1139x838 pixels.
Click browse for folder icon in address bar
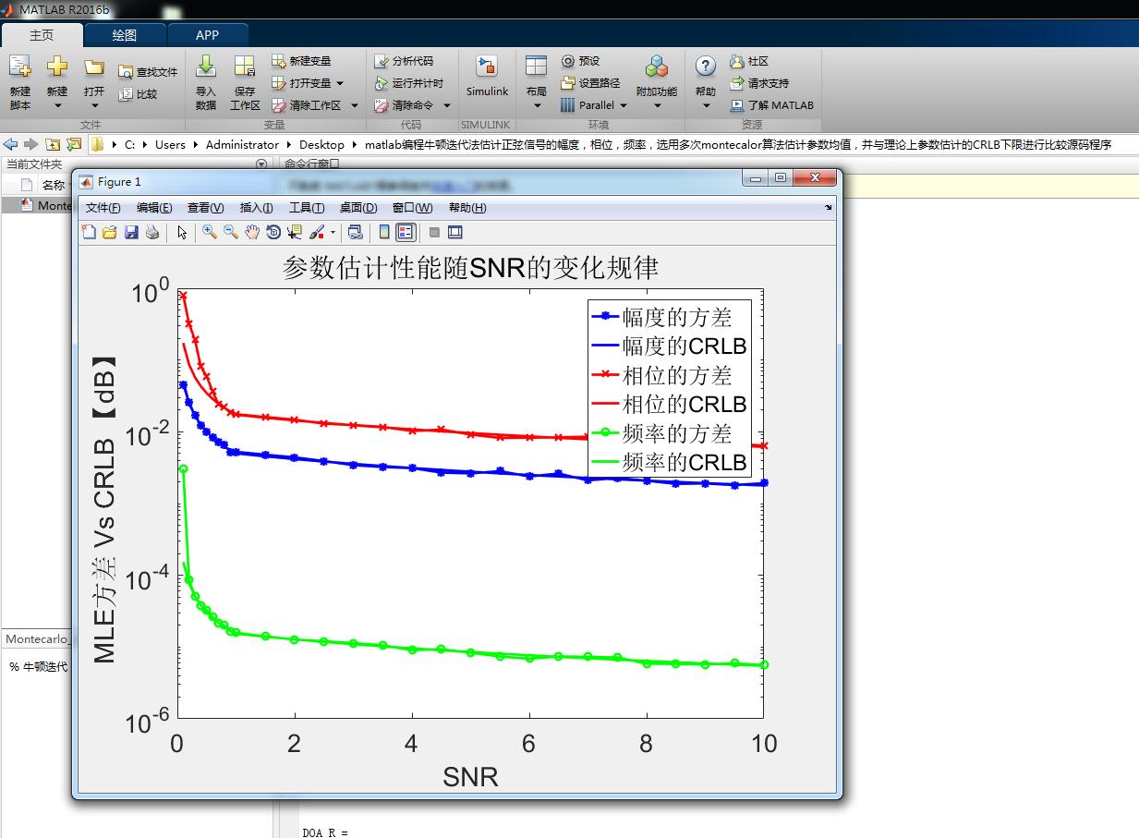[x=73, y=144]
